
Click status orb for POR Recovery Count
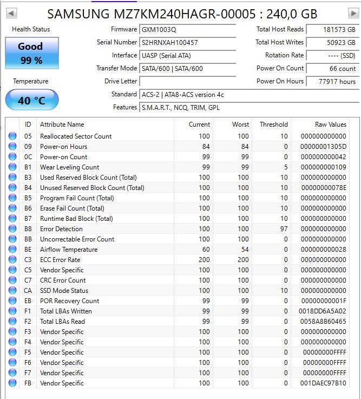(x=12, y=300)
